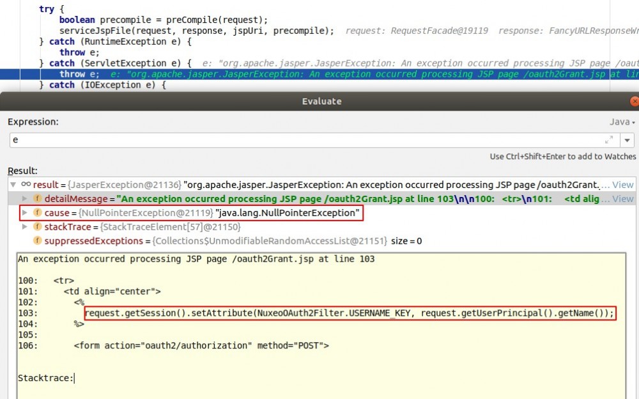The height and width of the screenshot is (399, 639).
Task: Click the Evaluate dialog title bar
Action: click(319, 101)
